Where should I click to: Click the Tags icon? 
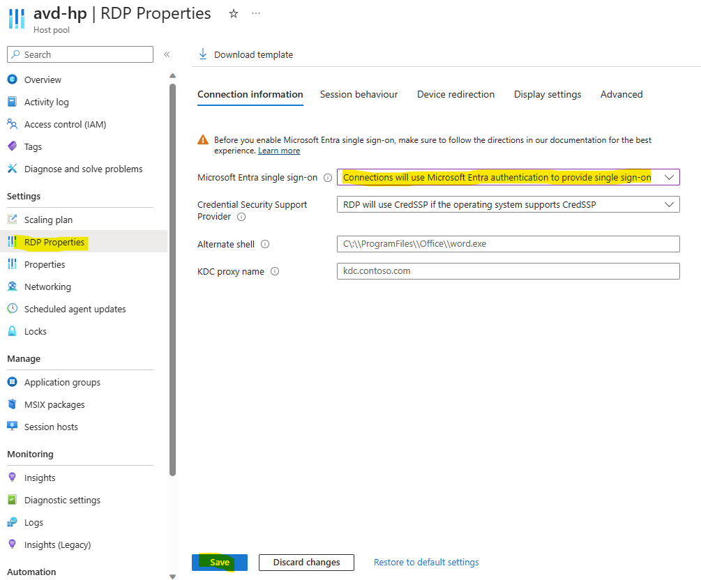click(x=13, y=146)
